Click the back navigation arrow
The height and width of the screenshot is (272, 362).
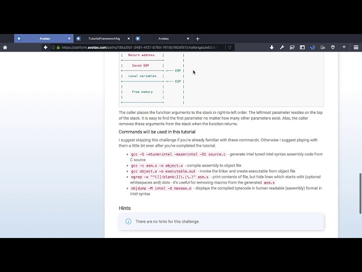pyautogui.click(x=45, y=48)
